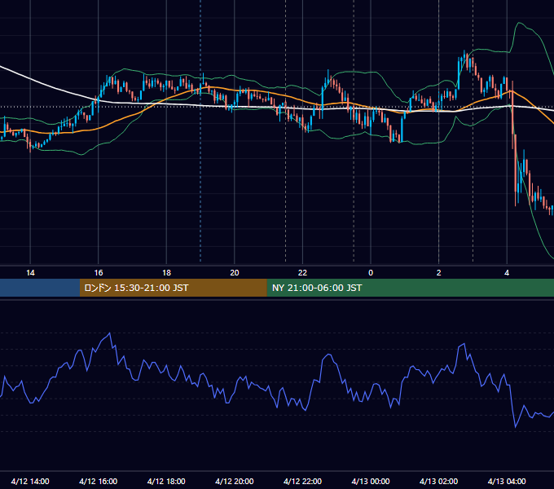
Task: Click the unlabeled blue session bar segment
Action: click(40, 288)
